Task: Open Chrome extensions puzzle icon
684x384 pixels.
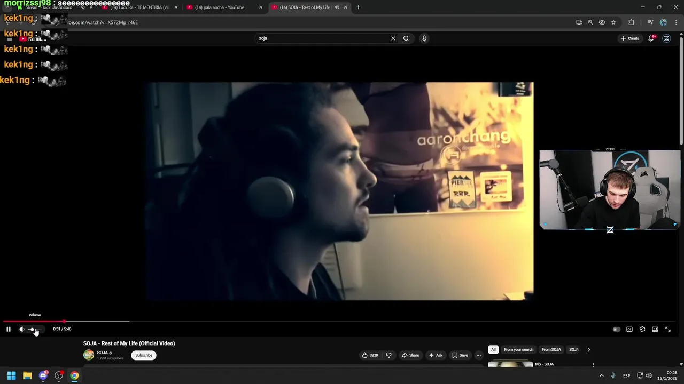Action: [632, 22]
